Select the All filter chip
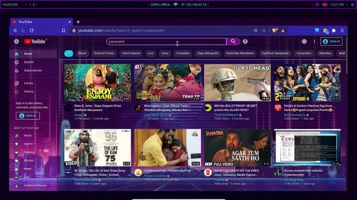 coord(69,53)
